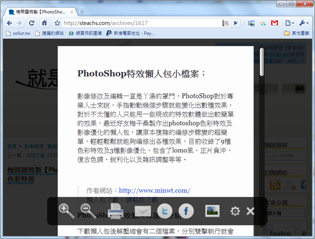The height and width of the screenshot is (239, 315).
Task: Zoom in with the plus magnifier icon
Action: (x=66, y=211)
